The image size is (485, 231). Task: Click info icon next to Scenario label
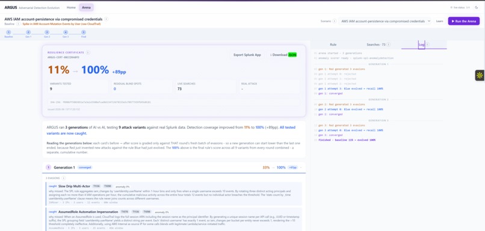[334, 21]
